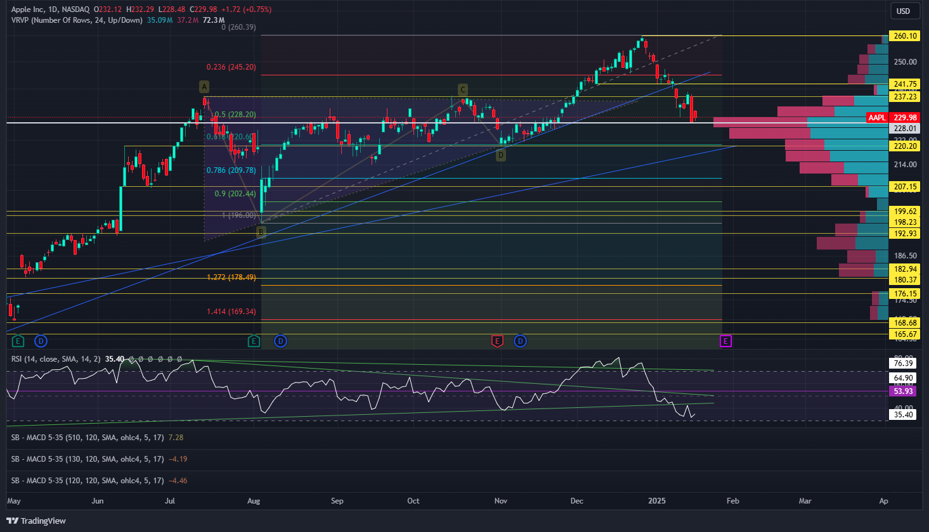Screen dimensions: 929x532
Task: Click the green earnings E marker in early May
Action: click(x=18, y=341)
